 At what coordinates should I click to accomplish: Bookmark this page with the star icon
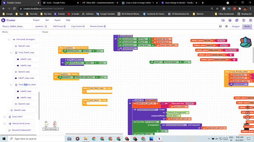(217, 9)
